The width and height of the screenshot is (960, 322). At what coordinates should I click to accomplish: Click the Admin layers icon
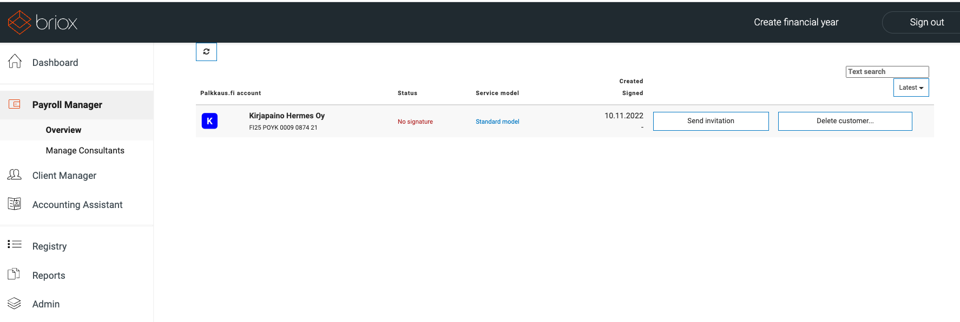pyautogui.click(x=15, y=303)
